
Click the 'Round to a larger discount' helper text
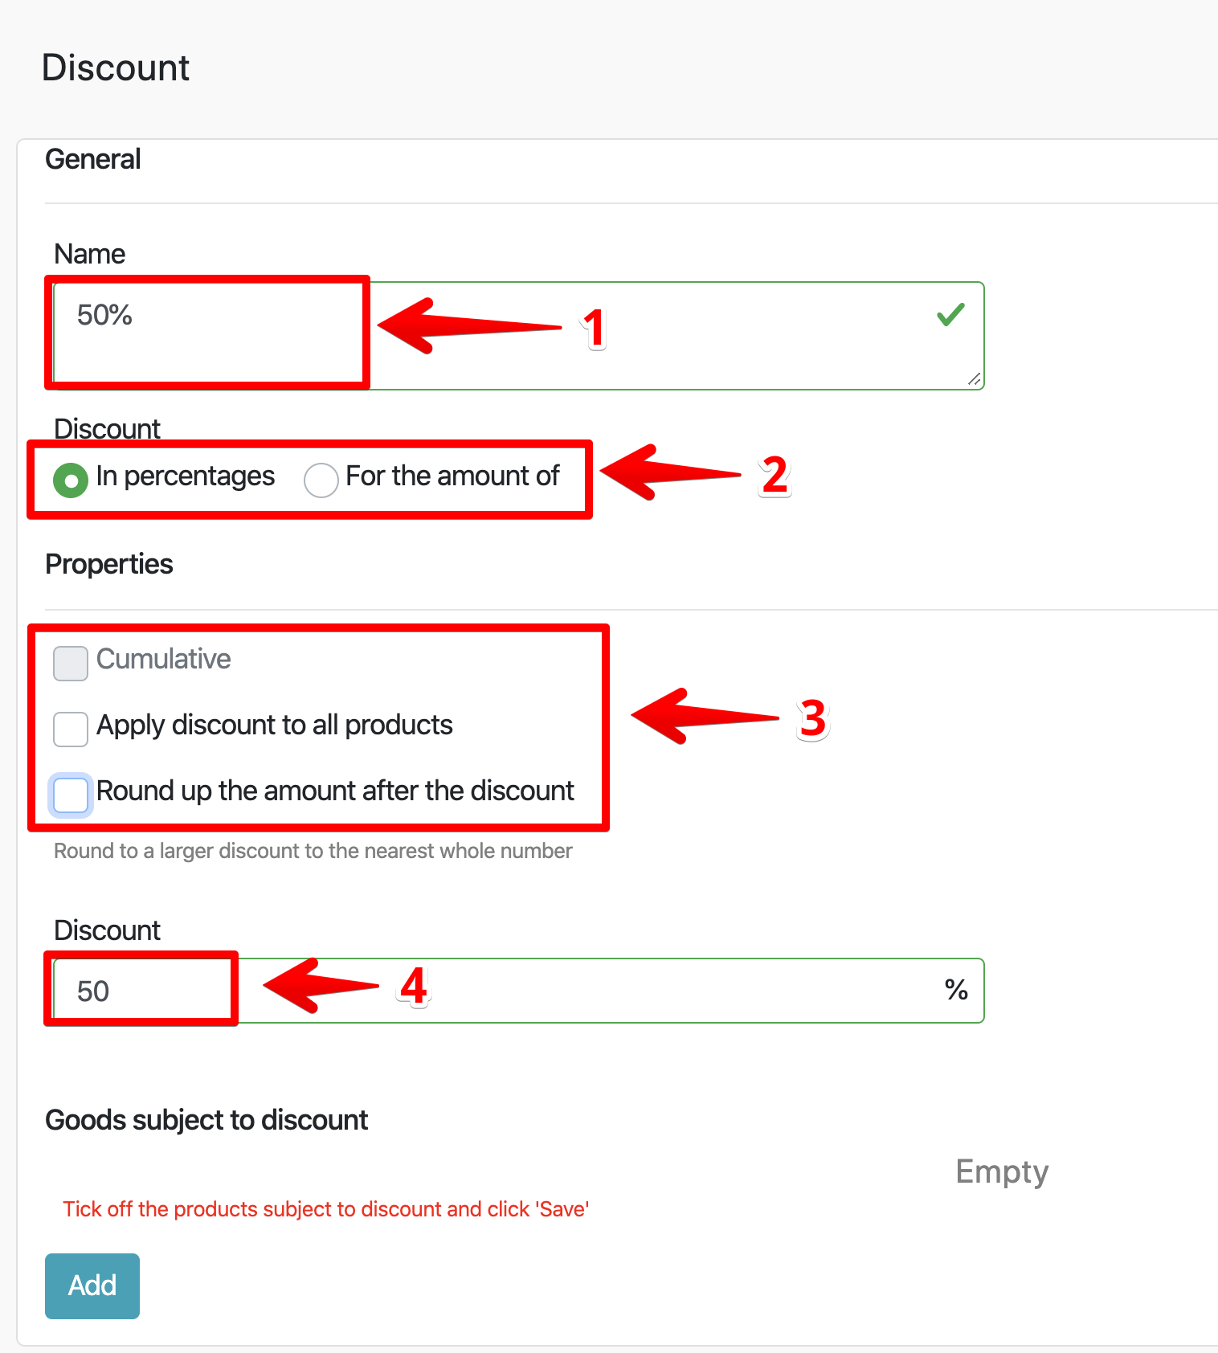313,851
